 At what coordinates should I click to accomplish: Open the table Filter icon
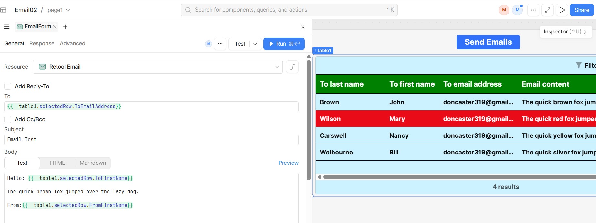[x=579, y=65]
